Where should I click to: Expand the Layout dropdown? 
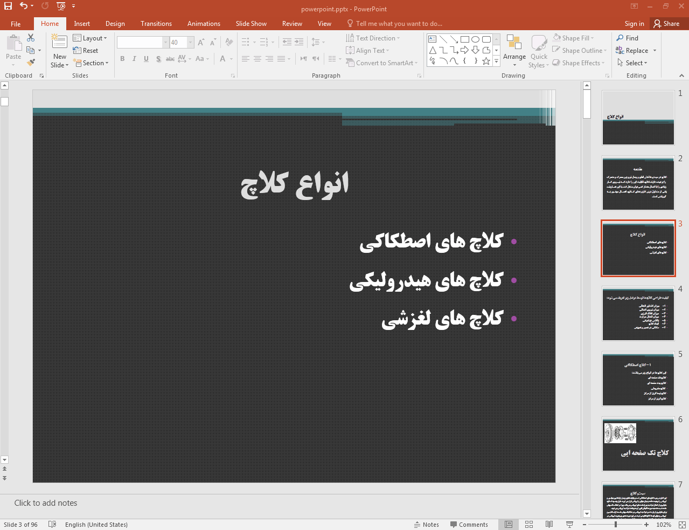coord(90,38)
